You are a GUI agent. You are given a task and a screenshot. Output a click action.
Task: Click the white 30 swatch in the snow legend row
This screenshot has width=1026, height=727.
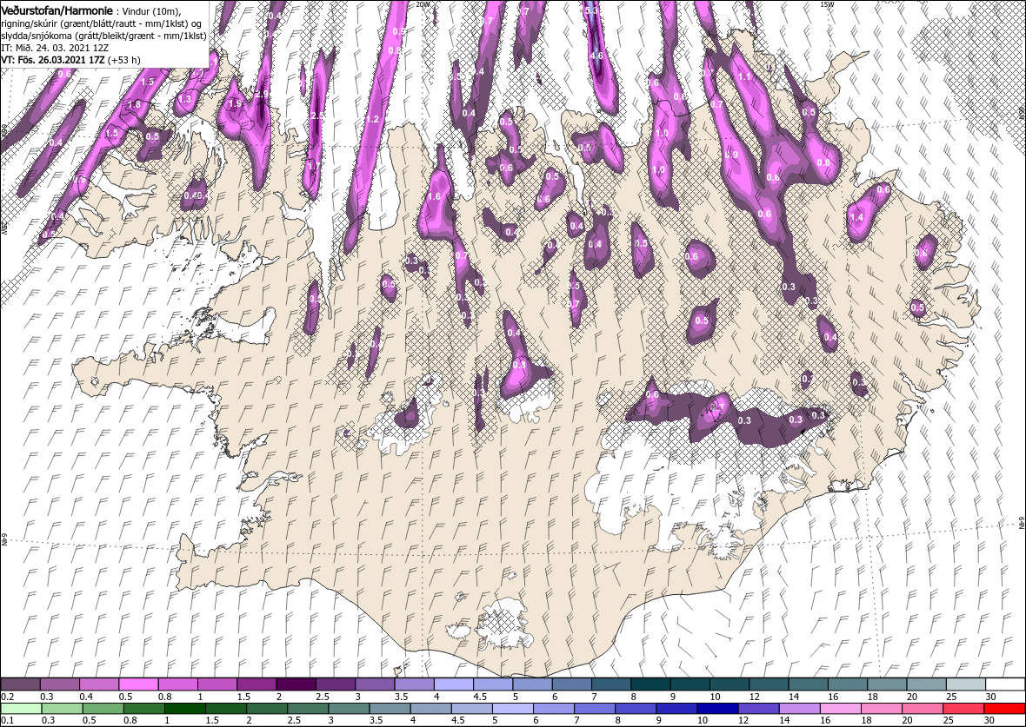pos(1006,684)
